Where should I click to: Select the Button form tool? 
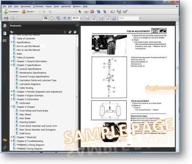point(86,12)
